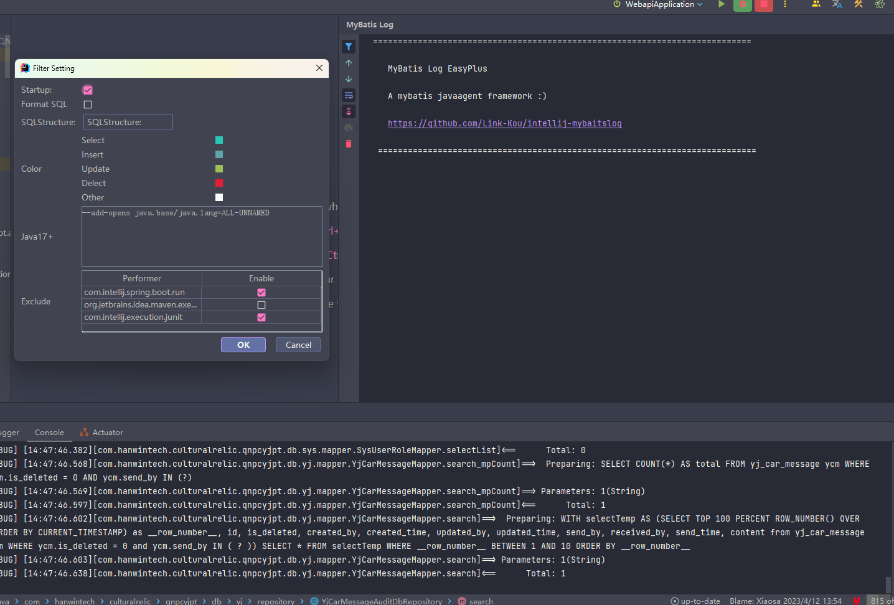This screenshot has height=605, width=894.
Task: Open the kebab menu beside the stop button
Action: pos(785,5)
